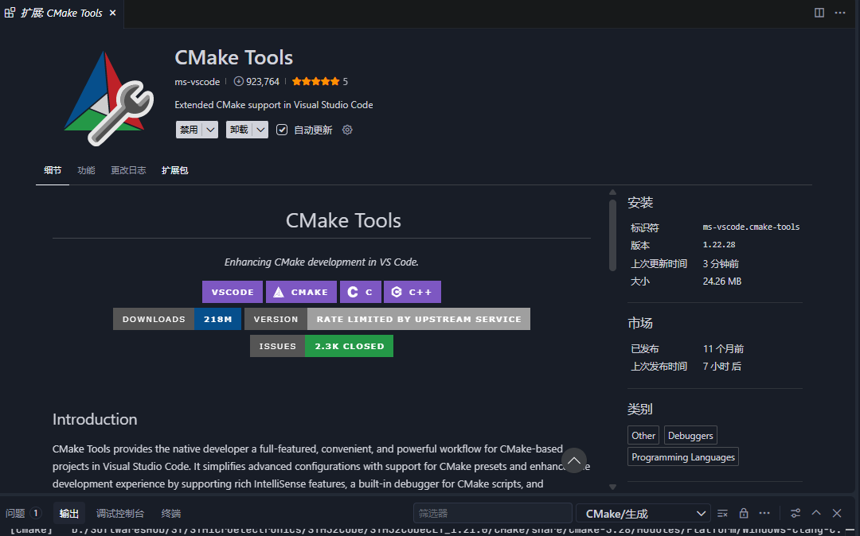860x536 pixels.
Task: Toggle output scroll lock icon
Action: [744, 513]
